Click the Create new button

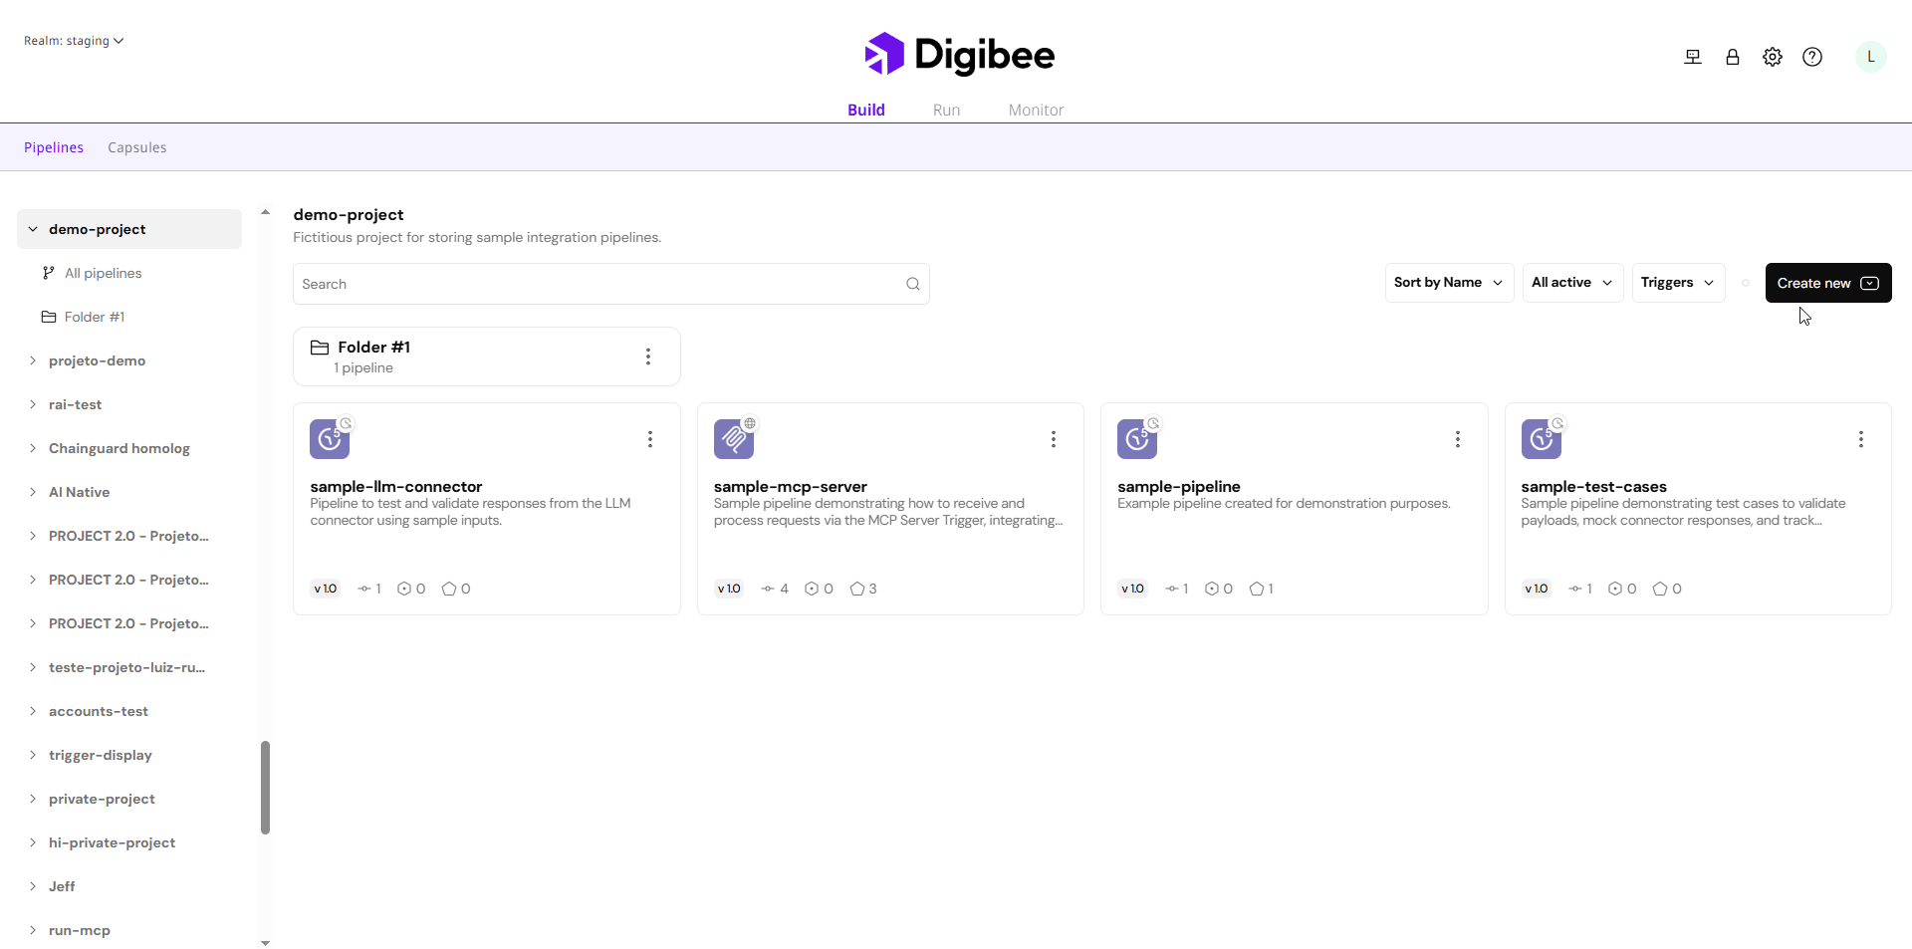coord(1827,283)
